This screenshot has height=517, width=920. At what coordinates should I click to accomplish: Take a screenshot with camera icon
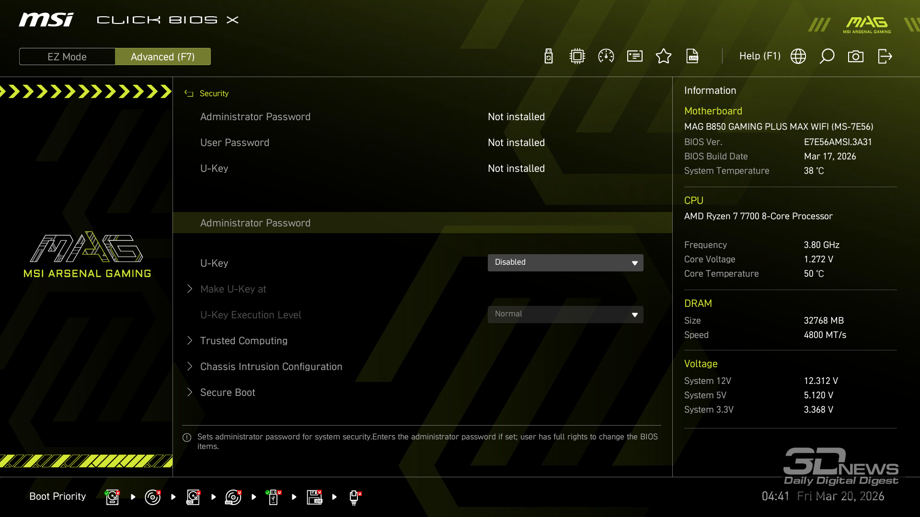(856, 56)
